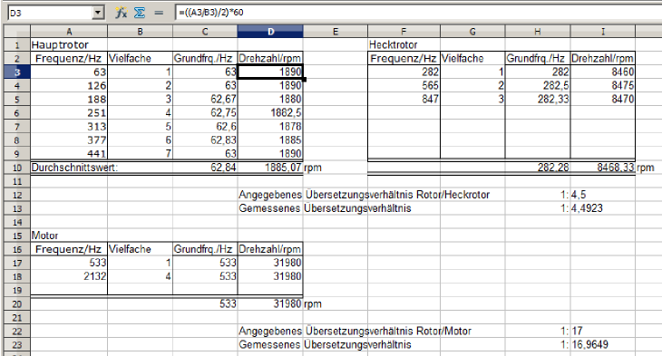Click cell containing 17 in row 22
The width and height of the screenshot is (662, 356).
(603, 332)
